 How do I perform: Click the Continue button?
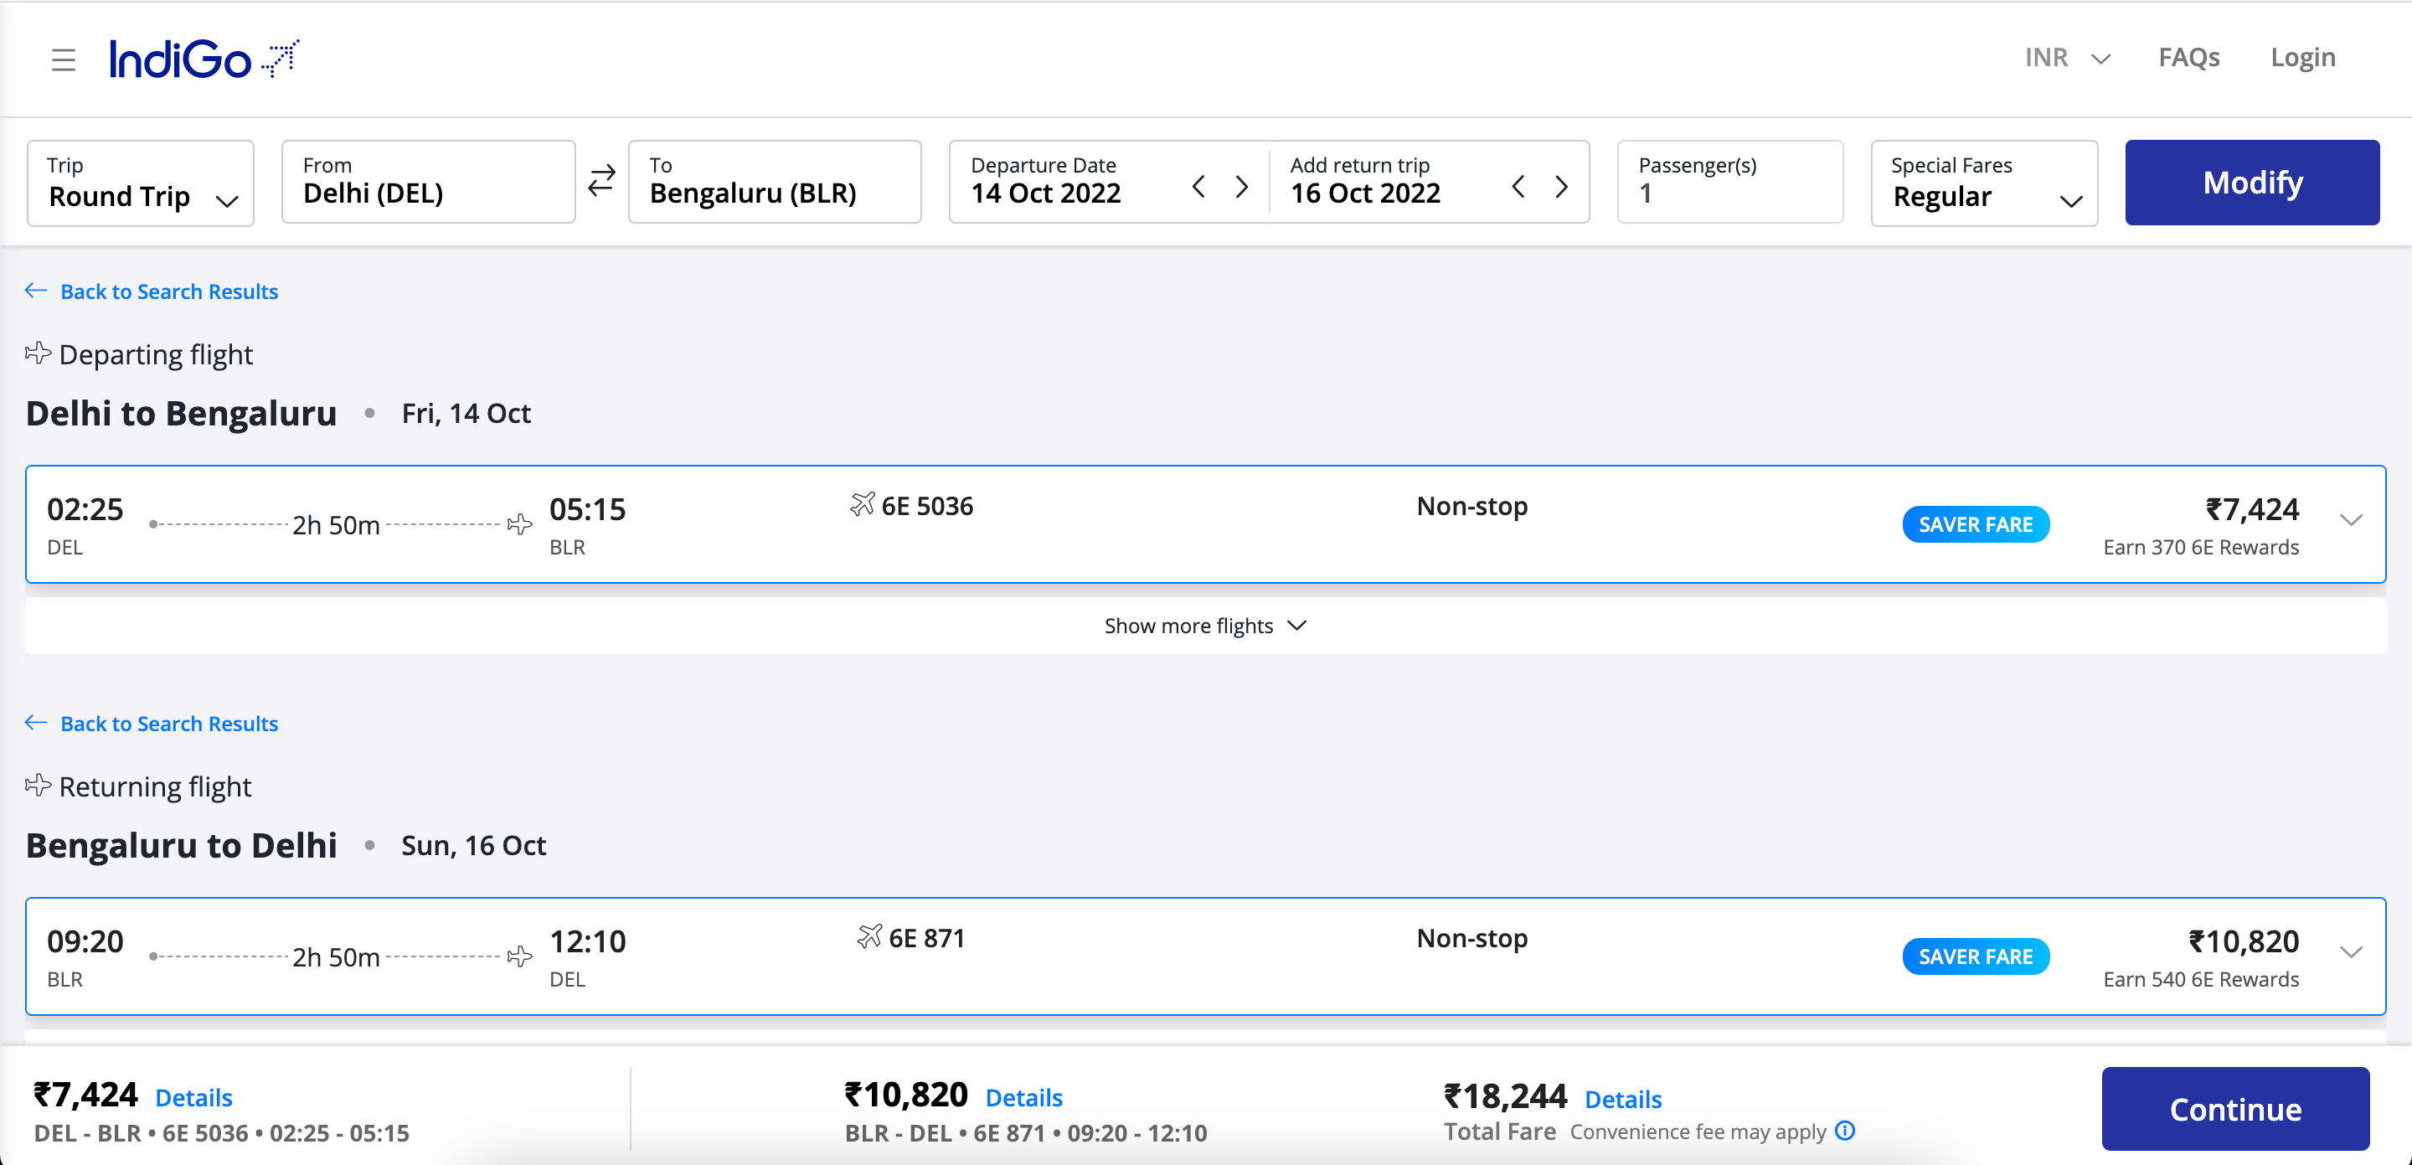click(x=2234, y=1109)
